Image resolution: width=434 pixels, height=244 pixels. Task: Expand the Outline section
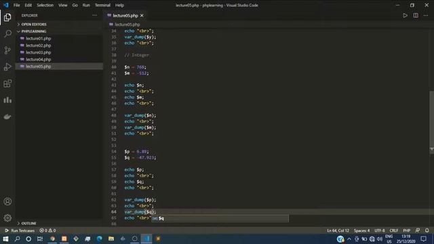coord(28,223)
